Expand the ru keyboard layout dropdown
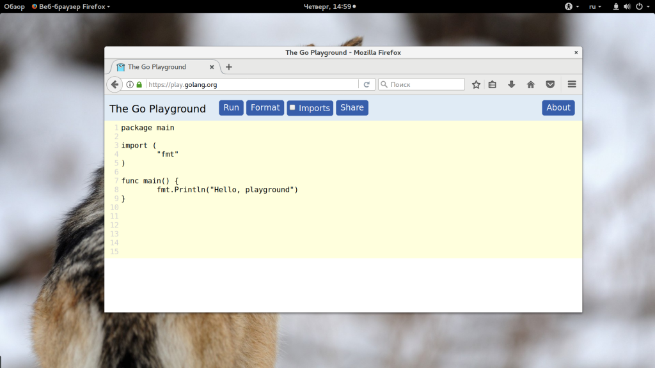 pos(596,6)
